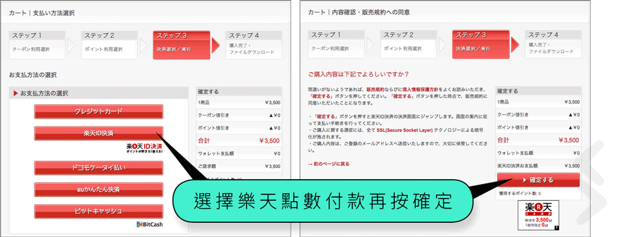This screenshot has width=644, height=237.
Task: Click 1商品 row on 内容確認 page
Action: [x=538, y=102]
